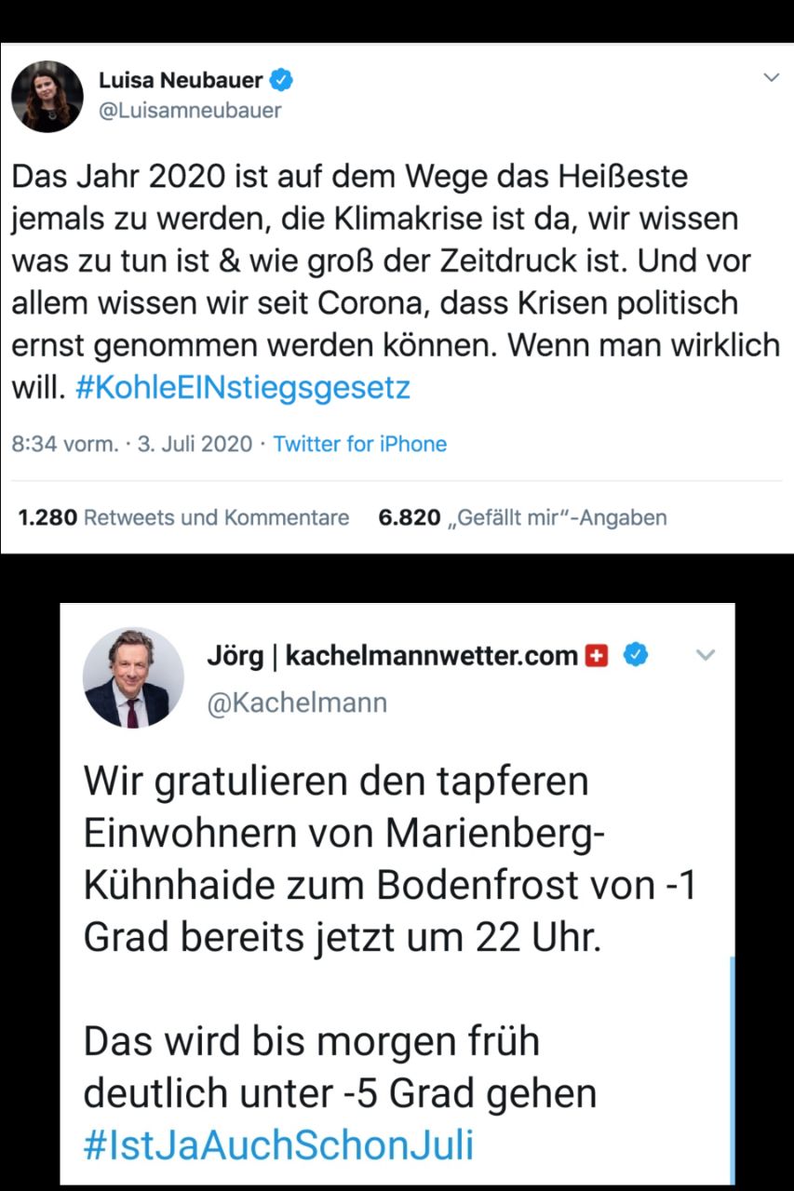Screen dimensions: 794x1191
Task: Expand the options chevron on Kachelmann's tweet
Action: (706, 656)
